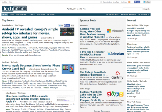
Task: Open the Archives link
Action: (x=124, y=2)
